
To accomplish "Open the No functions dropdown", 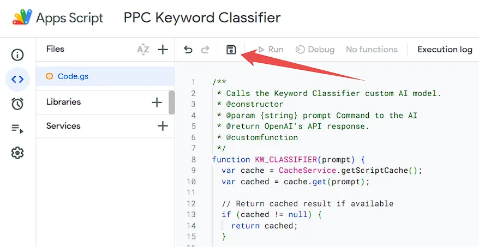I will click(x=372, y=50).
